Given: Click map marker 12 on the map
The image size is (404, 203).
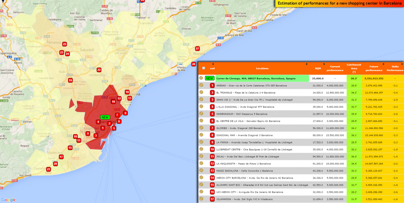Looking at the screenshot, I should point(119,98).
